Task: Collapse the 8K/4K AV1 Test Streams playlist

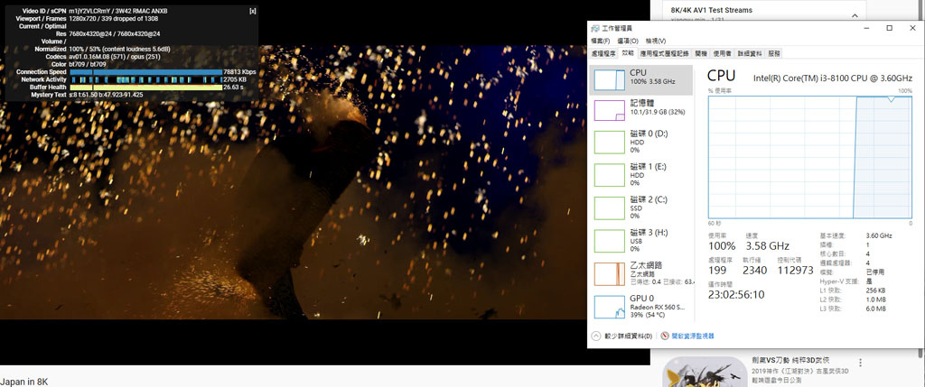Action: (x=855, y=18)
